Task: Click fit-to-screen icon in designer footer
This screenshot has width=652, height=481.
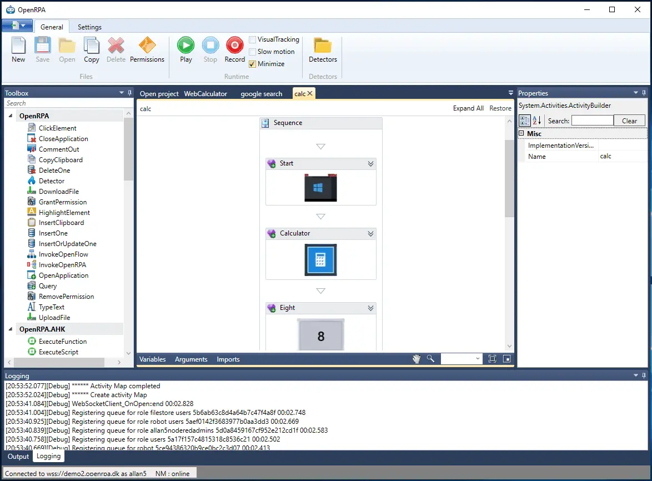Action: click(492, 359)
